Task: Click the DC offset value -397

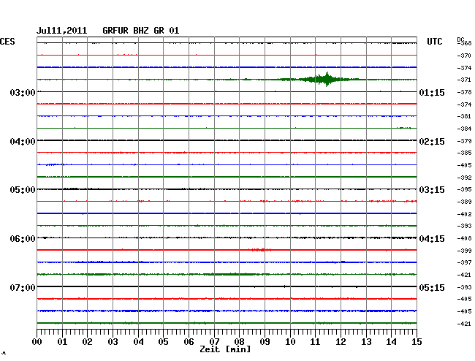Action: click(x=464, y=262)
